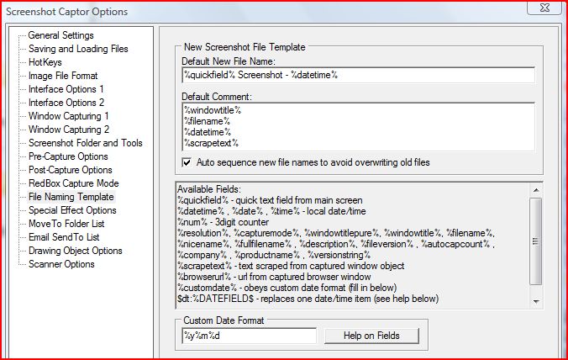This screenshot has height=360, width=568.
Task: Open Post-Capture Options
Action: pos(71,170)
